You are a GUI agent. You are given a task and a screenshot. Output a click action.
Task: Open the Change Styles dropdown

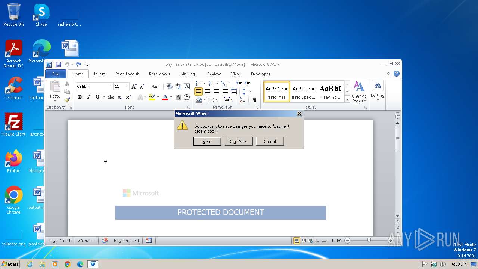(359, 92)
